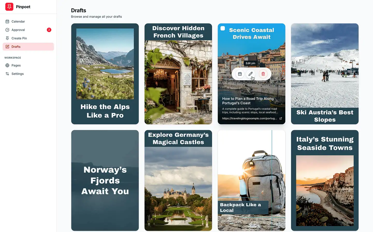Viewport: 373px width, 232px height.
Task: Open Ski Austria's Best Slopes draft
Action: pos(325,74)
